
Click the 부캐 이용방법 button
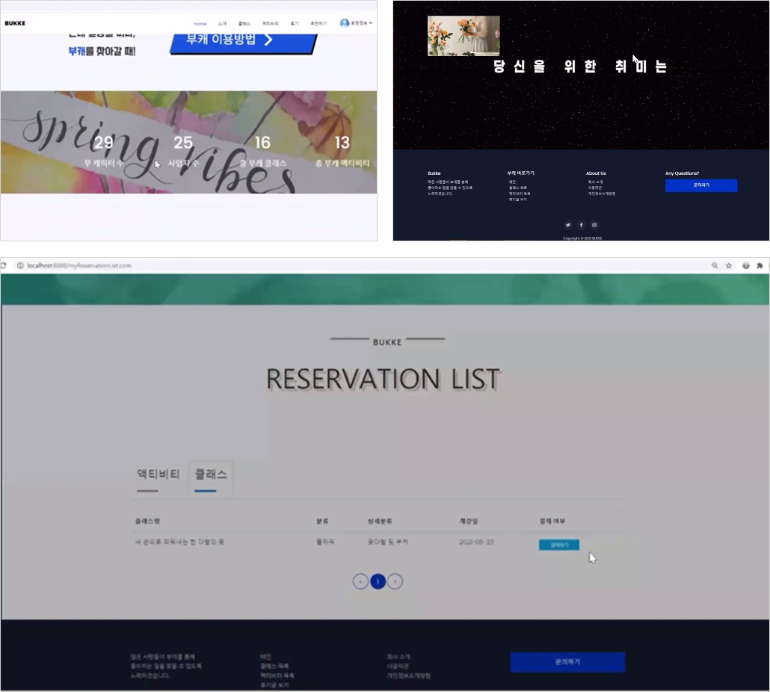243,40
